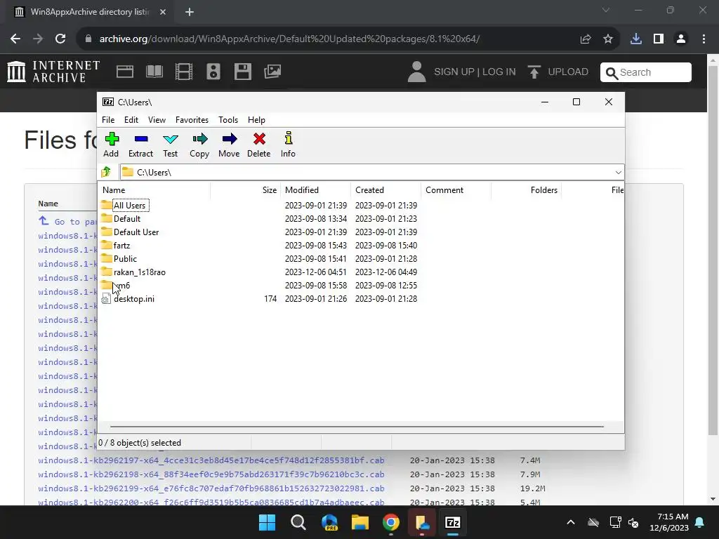This screenshot has width=719, height=539.
Task: Open File Explorer from the taskbar
Action: (x=360, y=522)
